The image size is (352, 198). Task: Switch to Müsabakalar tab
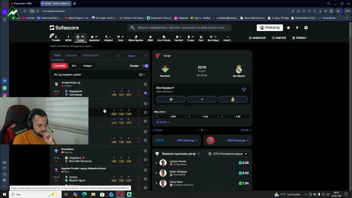point(90,56)
